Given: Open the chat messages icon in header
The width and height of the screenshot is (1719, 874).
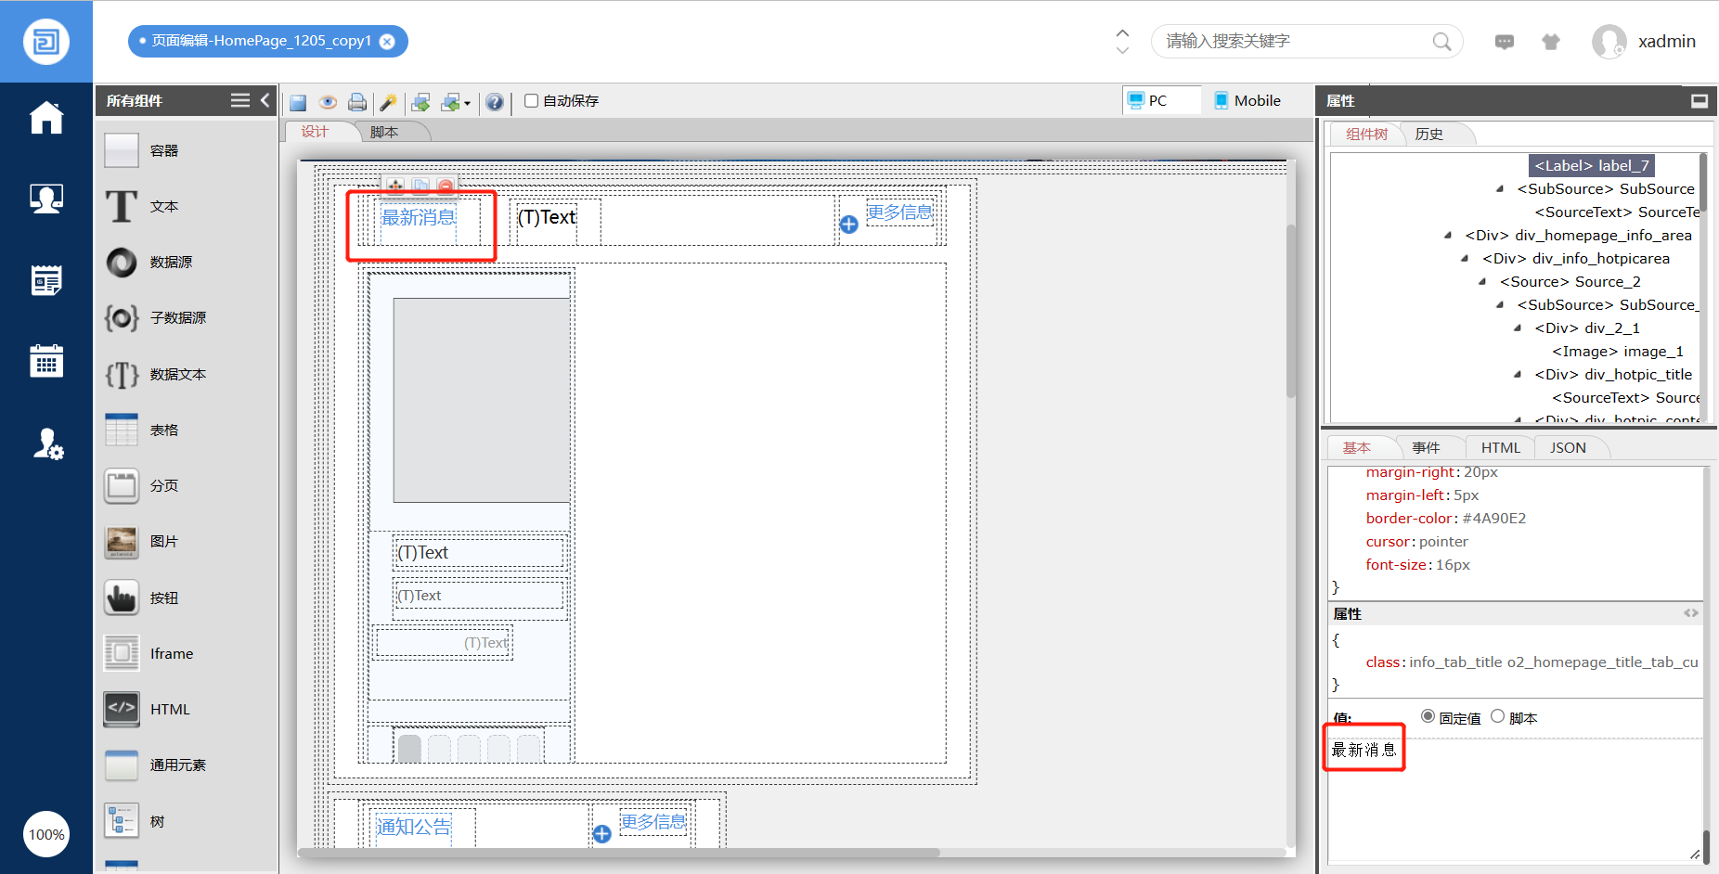Looking at the screenshot, I should (x=1505, y=42).
